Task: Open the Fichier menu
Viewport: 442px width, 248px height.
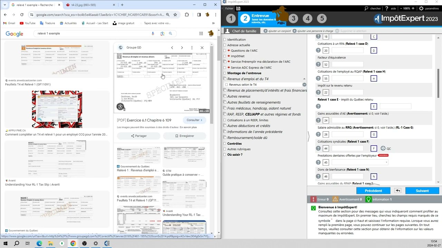Action: [229, 8]
